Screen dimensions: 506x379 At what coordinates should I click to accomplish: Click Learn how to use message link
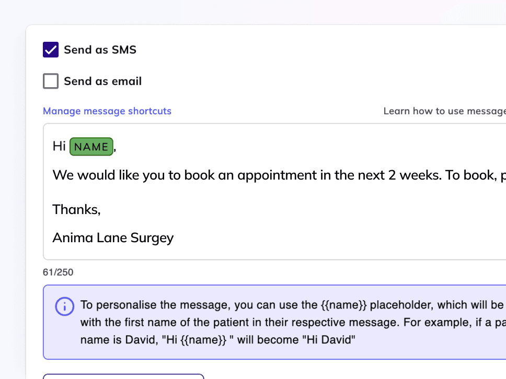coord(444,111)
